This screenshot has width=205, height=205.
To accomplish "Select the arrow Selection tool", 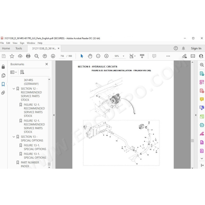I will (82, 56).
